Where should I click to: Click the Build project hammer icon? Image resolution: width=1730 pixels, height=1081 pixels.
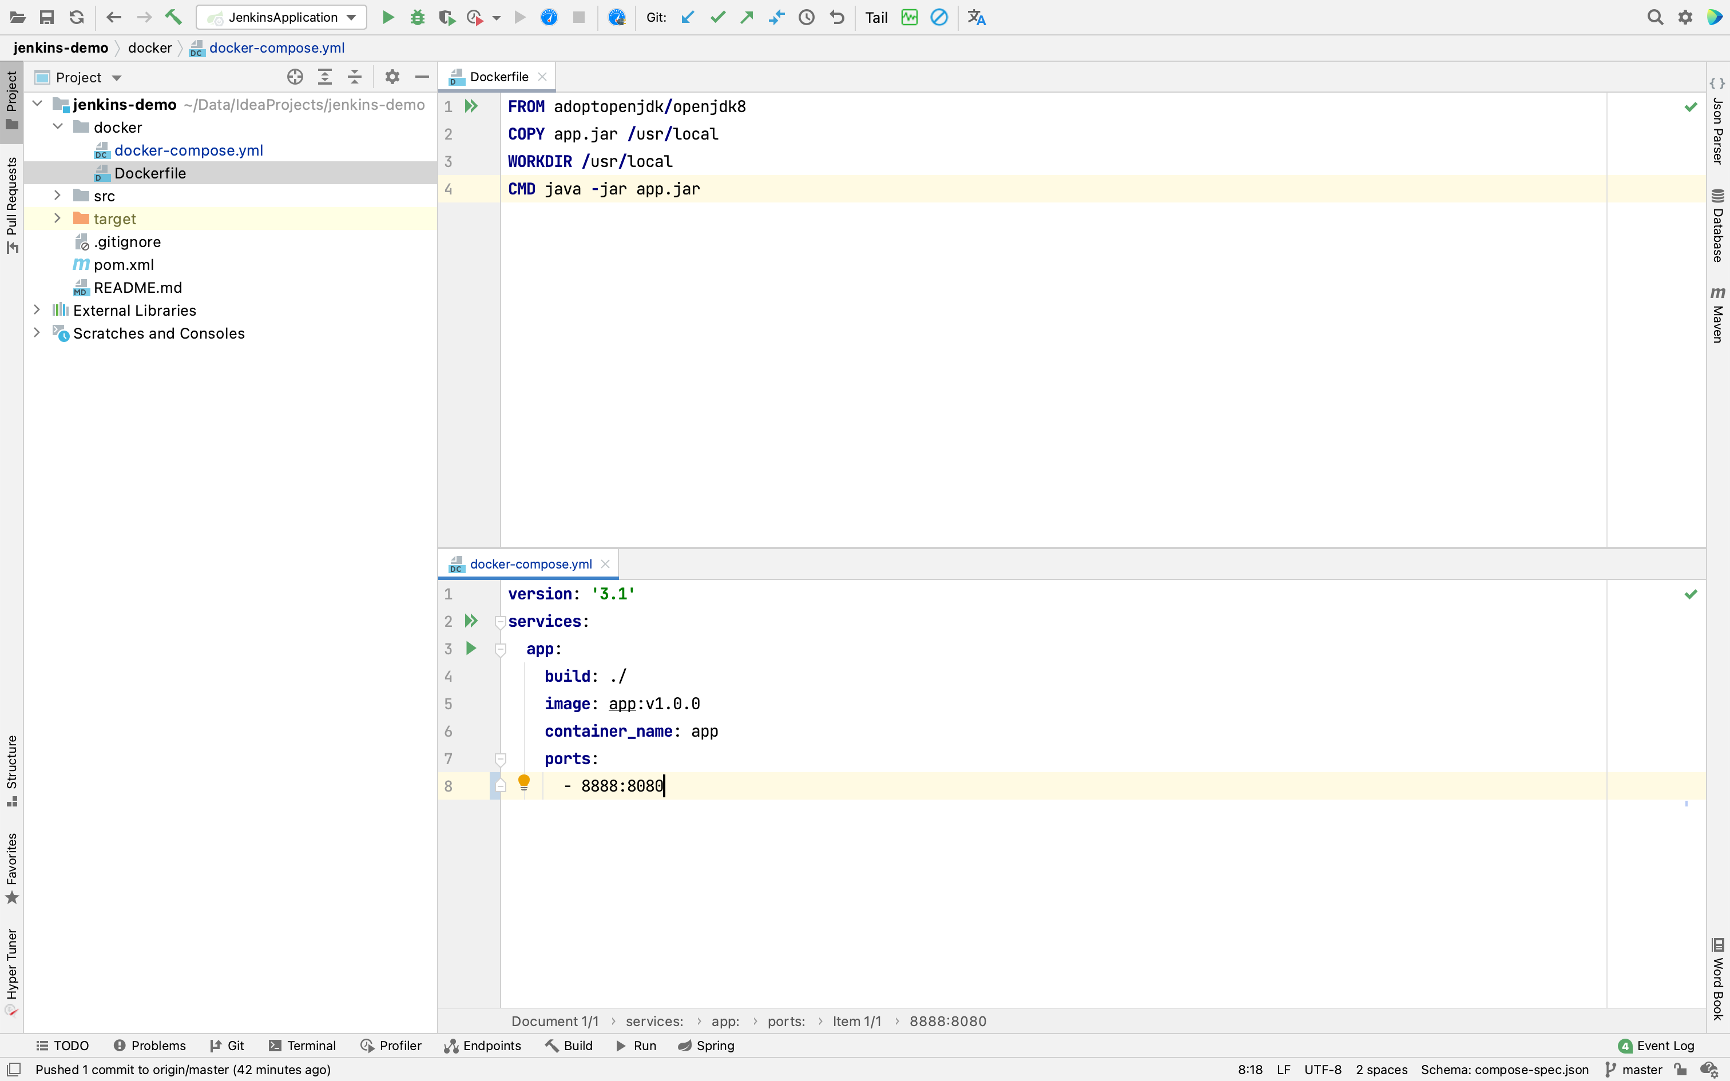(173, 17)
